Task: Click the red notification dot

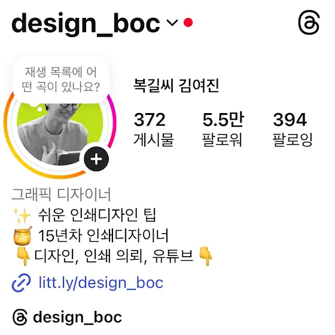Action: tap(188, 23)
